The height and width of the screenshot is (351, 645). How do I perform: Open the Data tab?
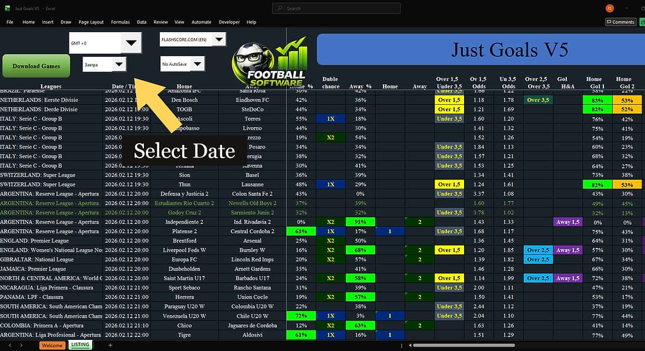(x=142, y=22)
